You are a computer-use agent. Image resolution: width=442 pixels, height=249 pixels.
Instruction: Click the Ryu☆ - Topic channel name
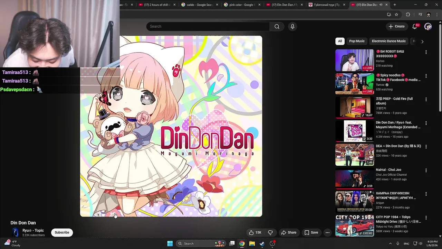(33, 230)
